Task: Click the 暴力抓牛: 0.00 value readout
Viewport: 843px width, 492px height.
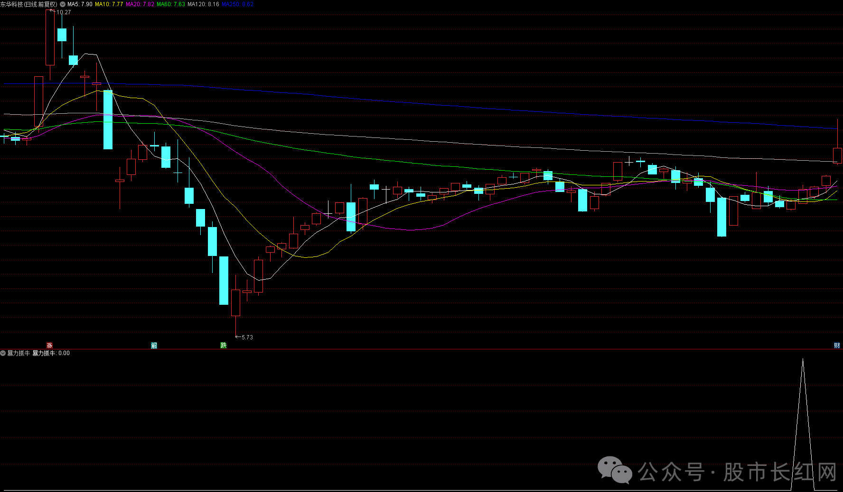Action: pos(51,353)
